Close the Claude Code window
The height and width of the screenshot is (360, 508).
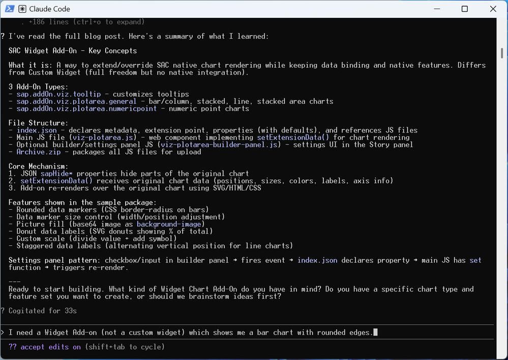tap(493, 9)
